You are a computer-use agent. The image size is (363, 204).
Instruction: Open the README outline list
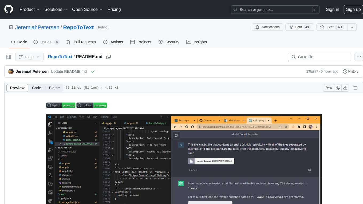pos(355,88)
